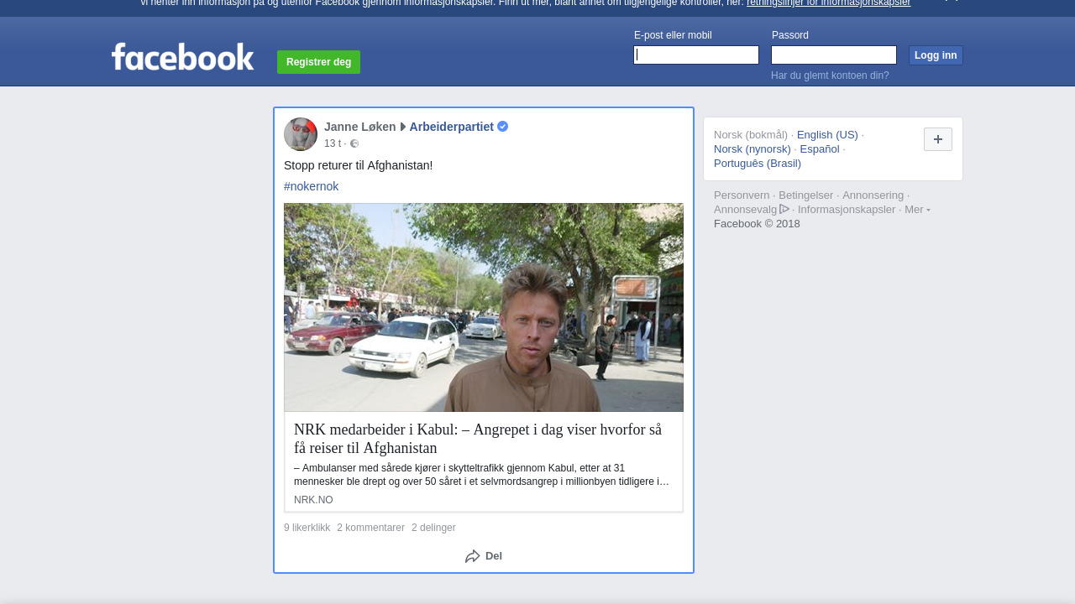Click the globe privacy icon on the post
The image size is (1075, 604).
(354, 143)
